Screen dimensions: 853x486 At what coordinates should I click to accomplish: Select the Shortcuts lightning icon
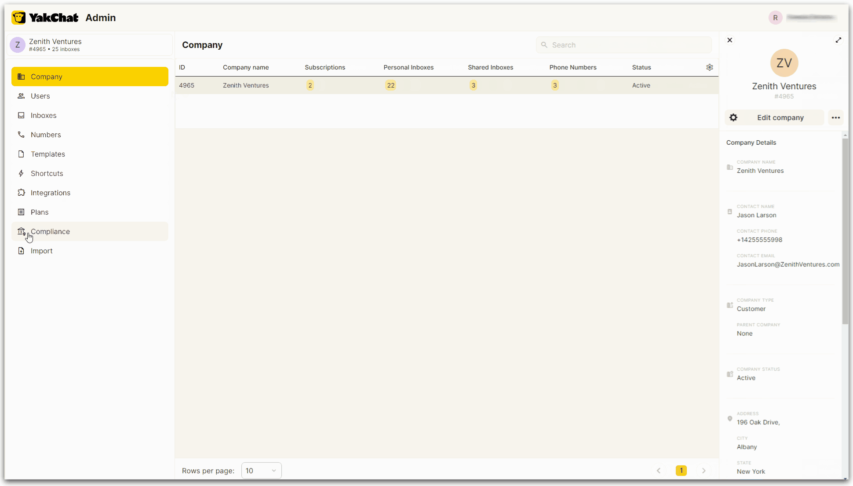21,173
